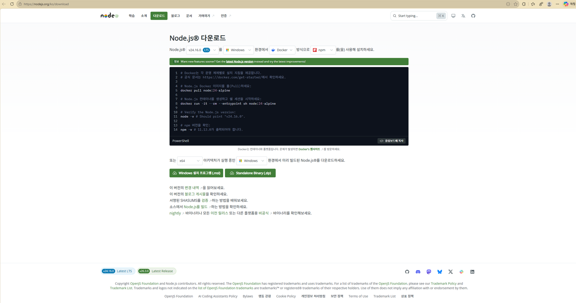Open the browser collections icon
The height and width of the screenshot is (303, 576).
pos(541,4)
